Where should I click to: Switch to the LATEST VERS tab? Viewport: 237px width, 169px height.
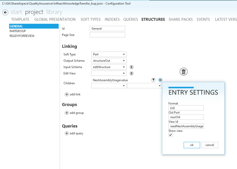[226, 20]
